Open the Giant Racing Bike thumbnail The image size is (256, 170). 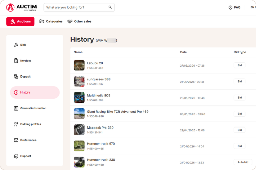[79, 114]
